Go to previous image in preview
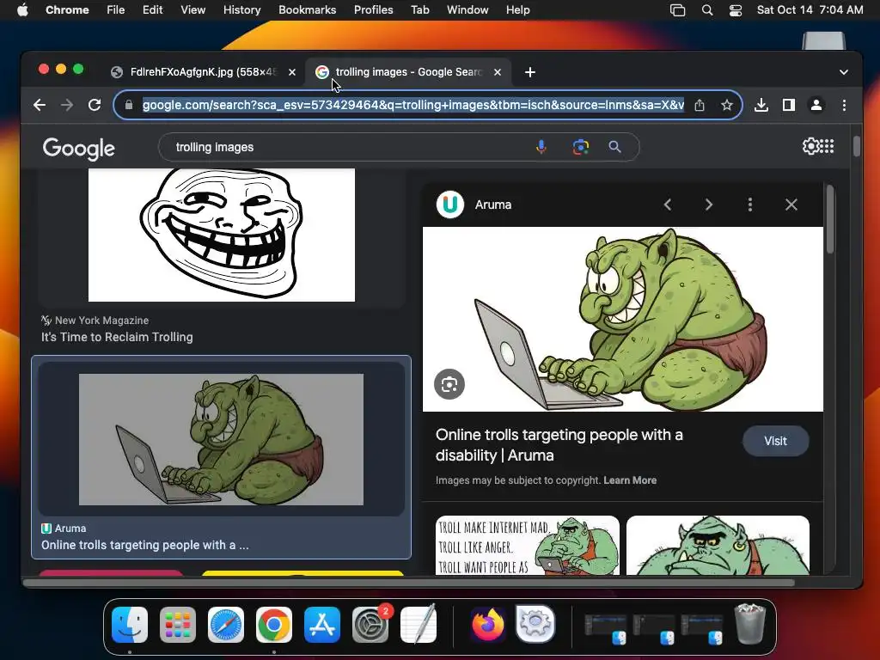Image resolution: width=880 pixels, height=660 pixels. coord(667,205)
